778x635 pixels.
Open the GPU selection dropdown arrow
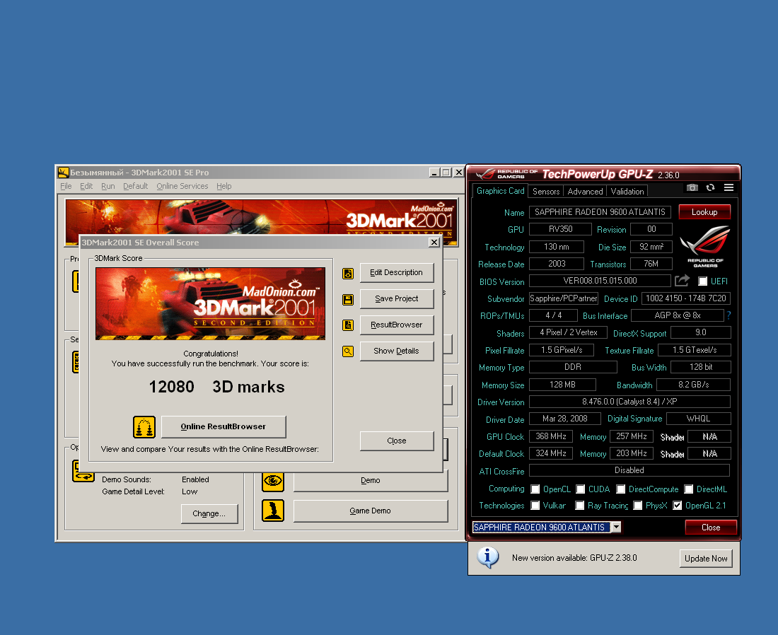[x=616, y=527]
